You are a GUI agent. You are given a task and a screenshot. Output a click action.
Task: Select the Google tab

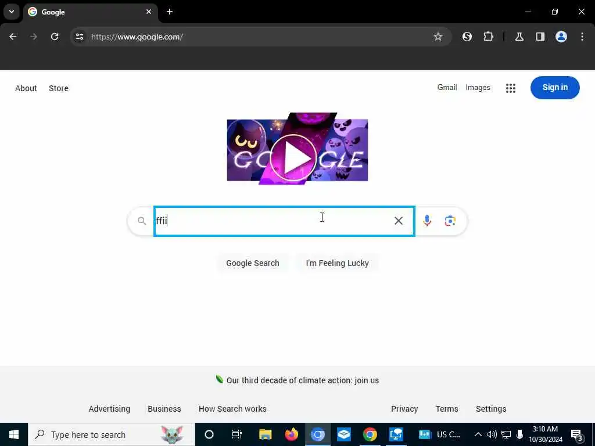click(x=90, y=12)
